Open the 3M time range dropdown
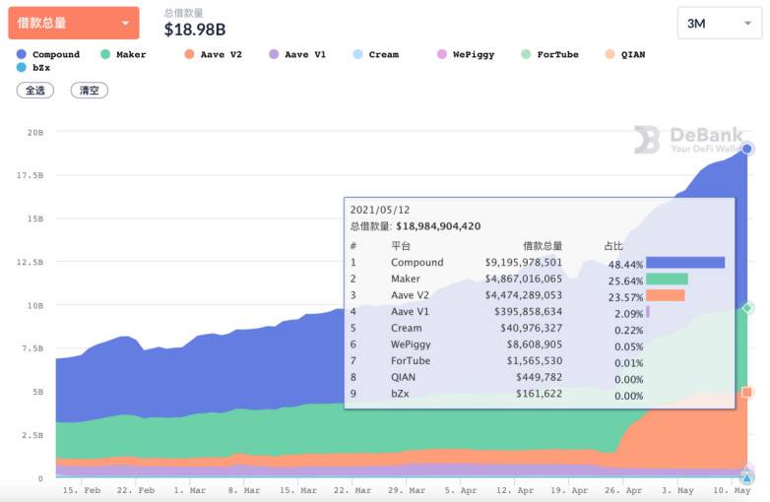The width and height of the screenshot is (770, 502). point(720,23)
